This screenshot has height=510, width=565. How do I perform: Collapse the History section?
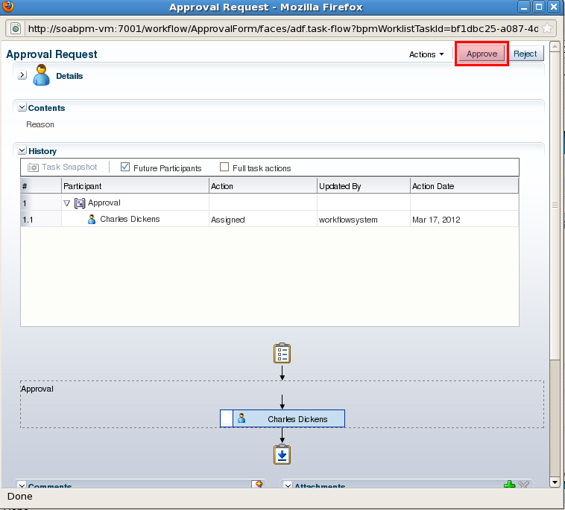(22, 150)
